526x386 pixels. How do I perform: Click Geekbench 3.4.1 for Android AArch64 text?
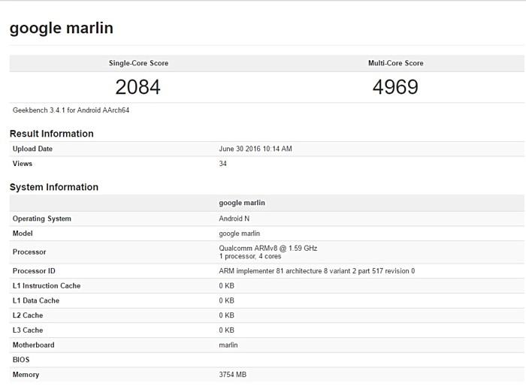(71, 110)
